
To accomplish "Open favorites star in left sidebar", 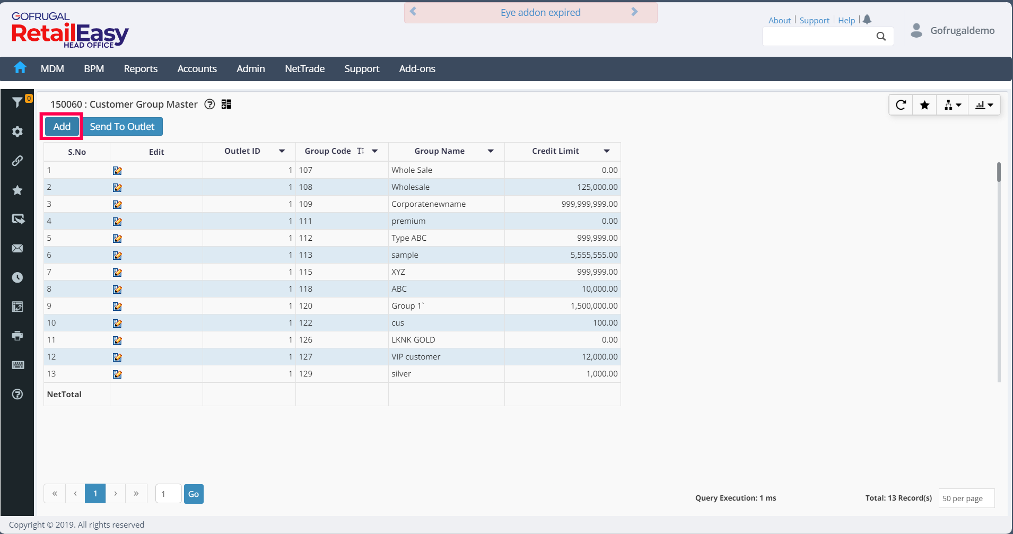I will point(18,190).
